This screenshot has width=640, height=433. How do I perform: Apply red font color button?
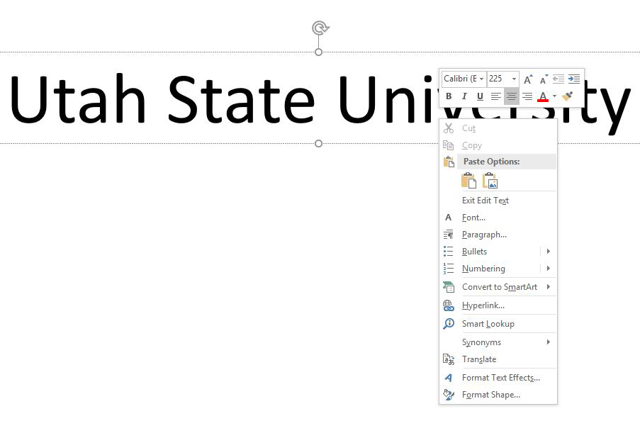(x=543, y=96)
